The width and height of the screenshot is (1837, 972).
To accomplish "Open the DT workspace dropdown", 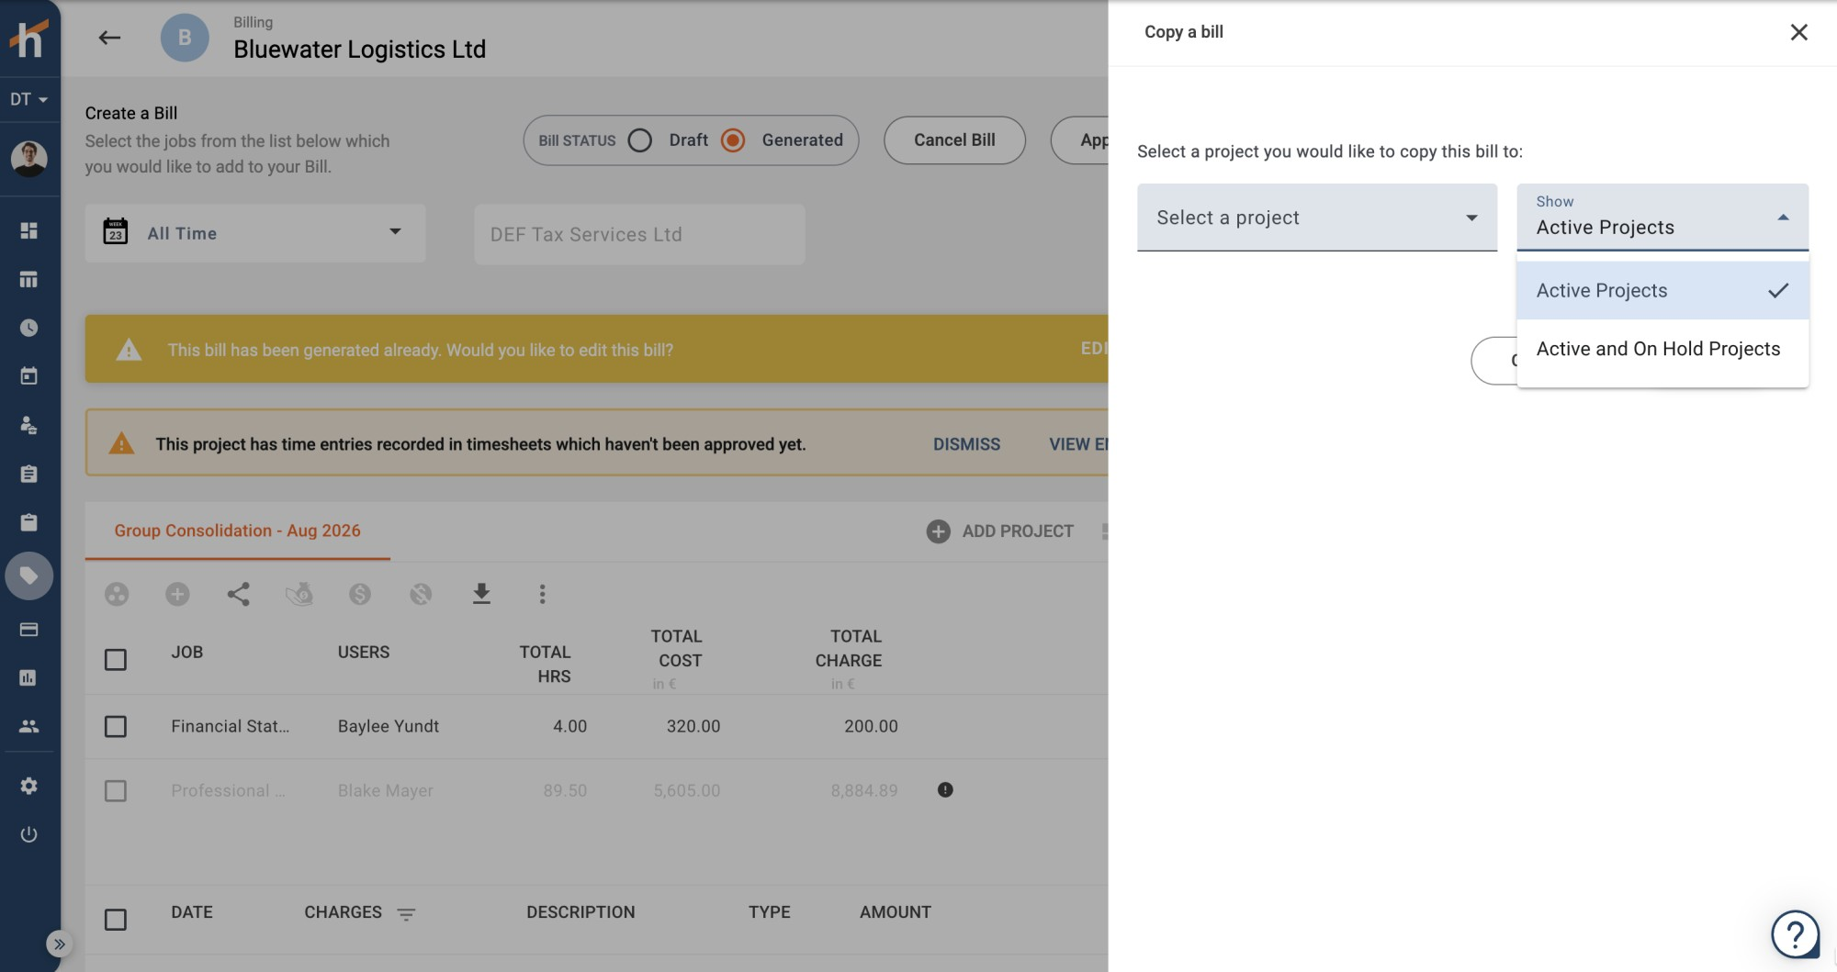I will (29, 99).
